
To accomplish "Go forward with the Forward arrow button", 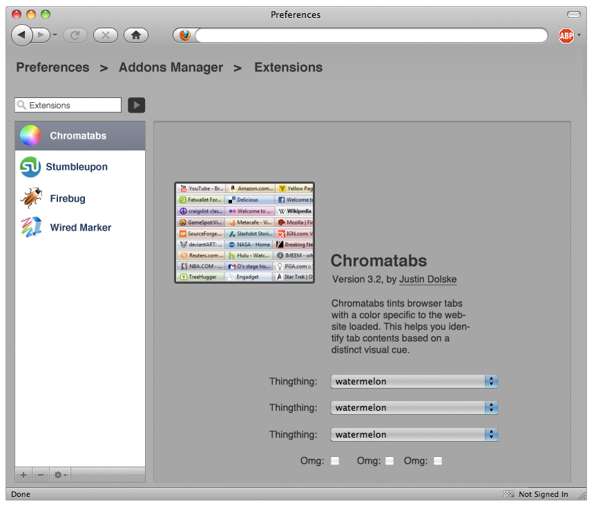I will coord(41,35).
